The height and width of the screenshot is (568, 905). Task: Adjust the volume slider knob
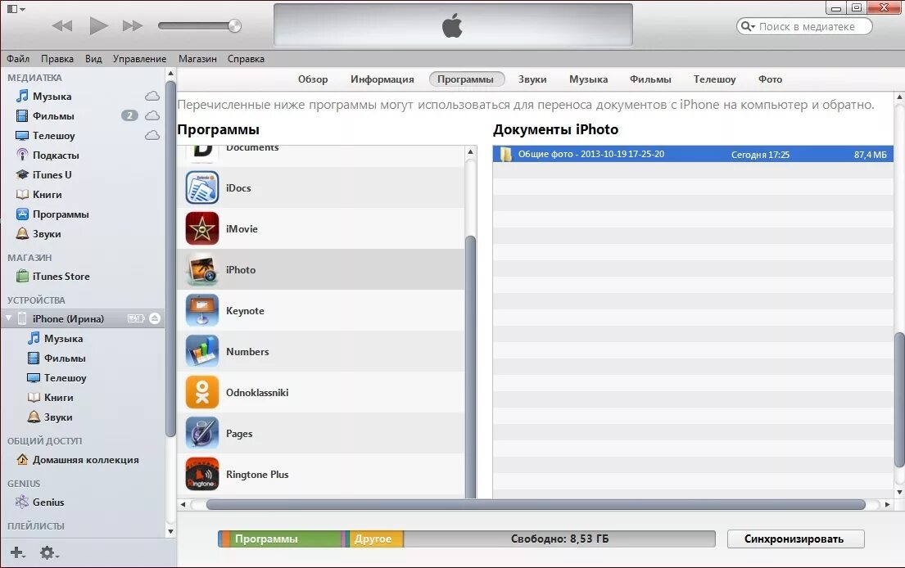click(x=234, y=25)
